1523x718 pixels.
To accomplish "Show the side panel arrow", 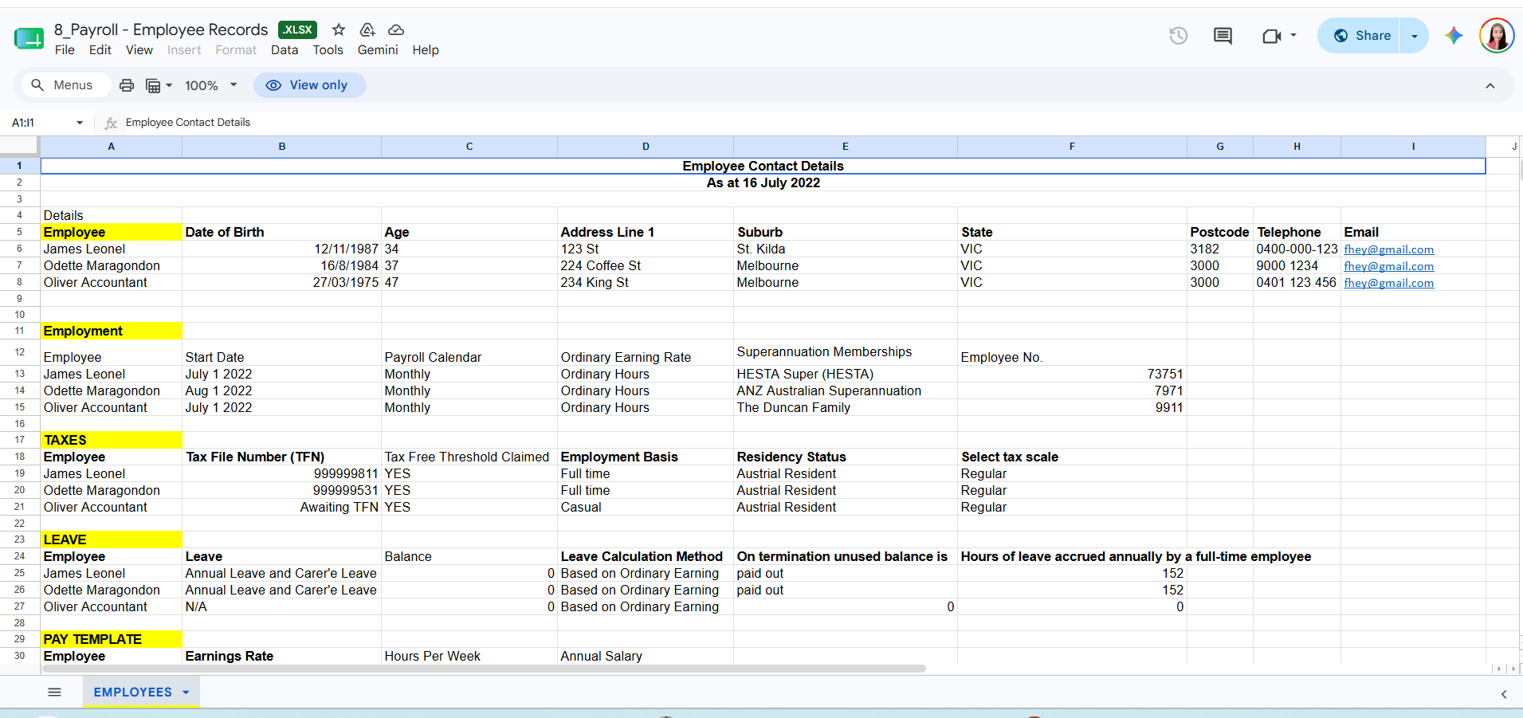I will [1504, 694].
